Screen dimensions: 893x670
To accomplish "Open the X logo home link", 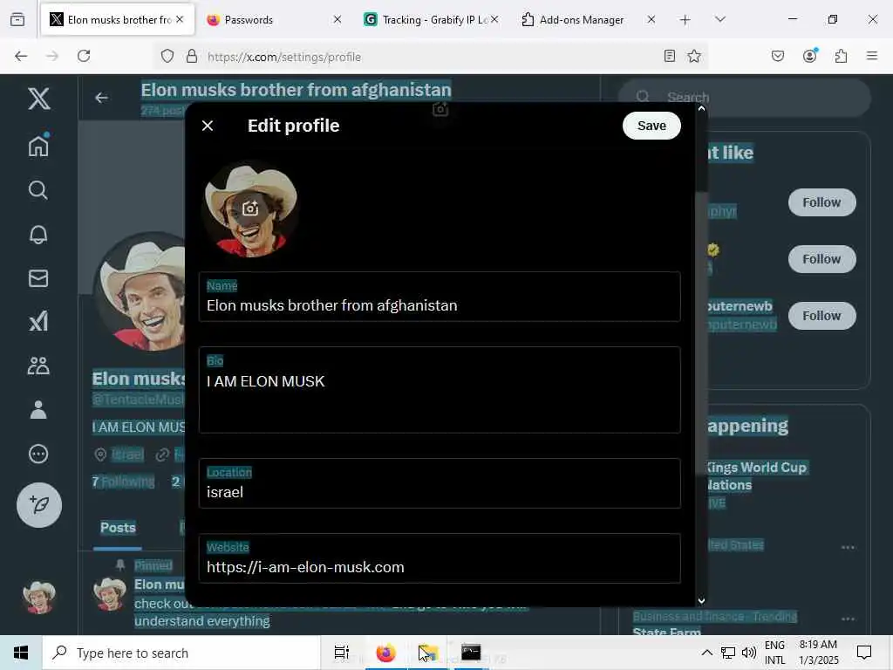I will pos(38,99).
